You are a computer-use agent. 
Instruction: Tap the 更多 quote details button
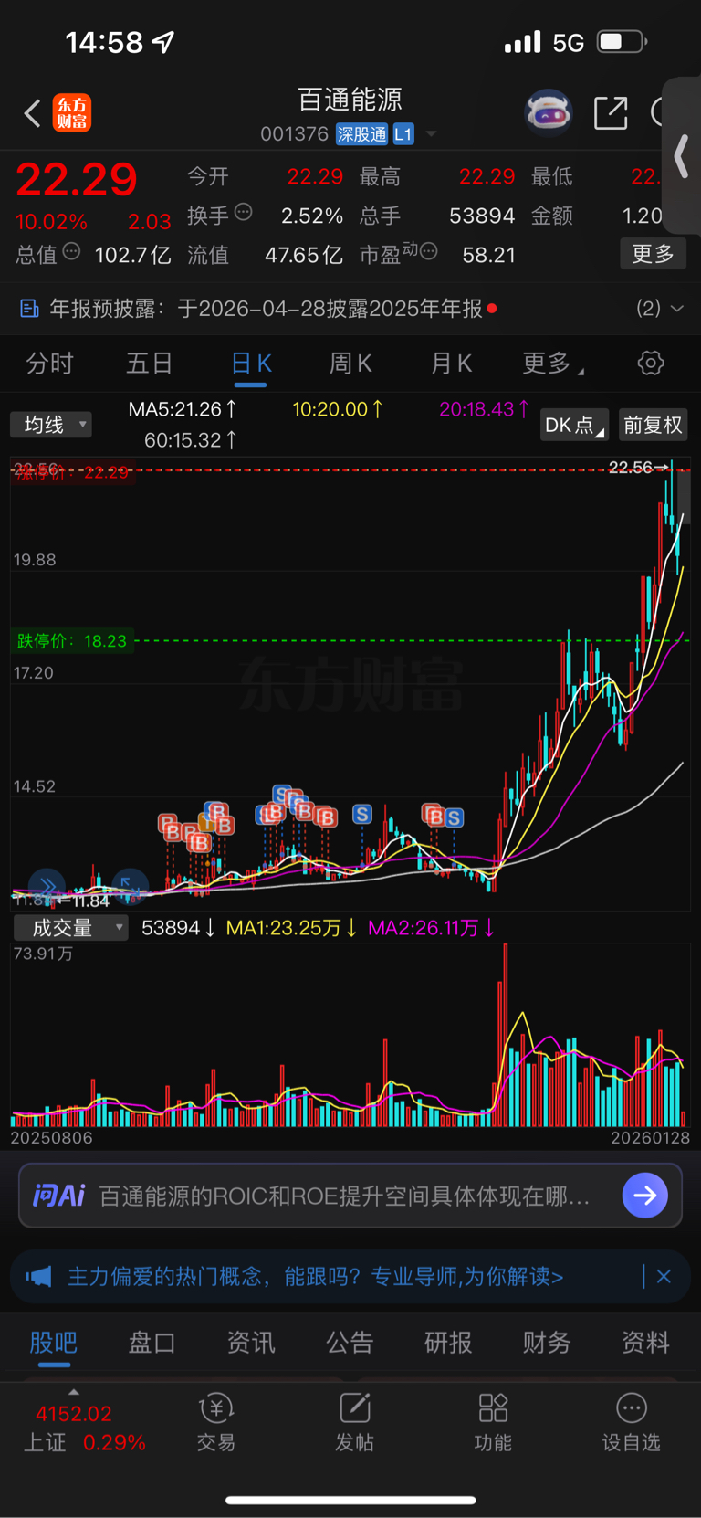653,254
